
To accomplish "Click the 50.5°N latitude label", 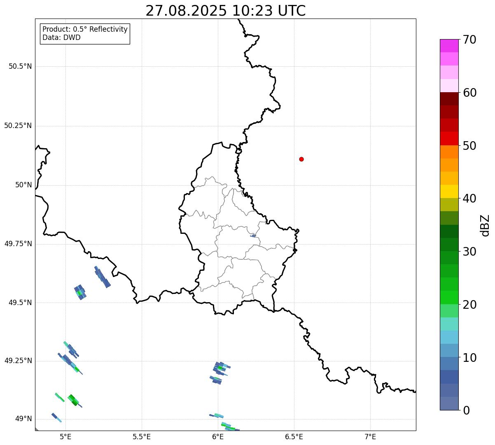I will [20, 66].
